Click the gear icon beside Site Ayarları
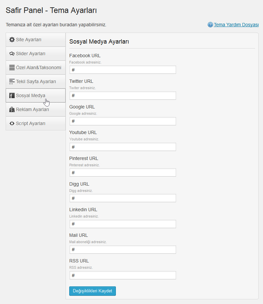Viewport: 263px width, 304px height. (x=12, y=40)
